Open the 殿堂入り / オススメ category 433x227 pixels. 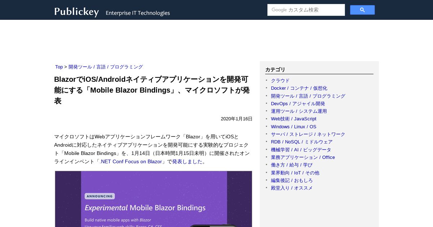coord(292,188)
